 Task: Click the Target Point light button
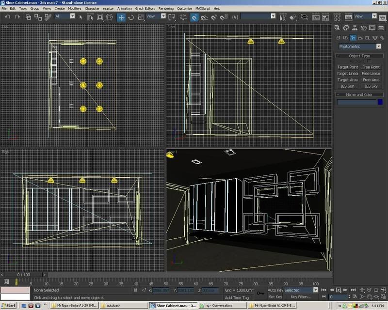click(347, 67)
